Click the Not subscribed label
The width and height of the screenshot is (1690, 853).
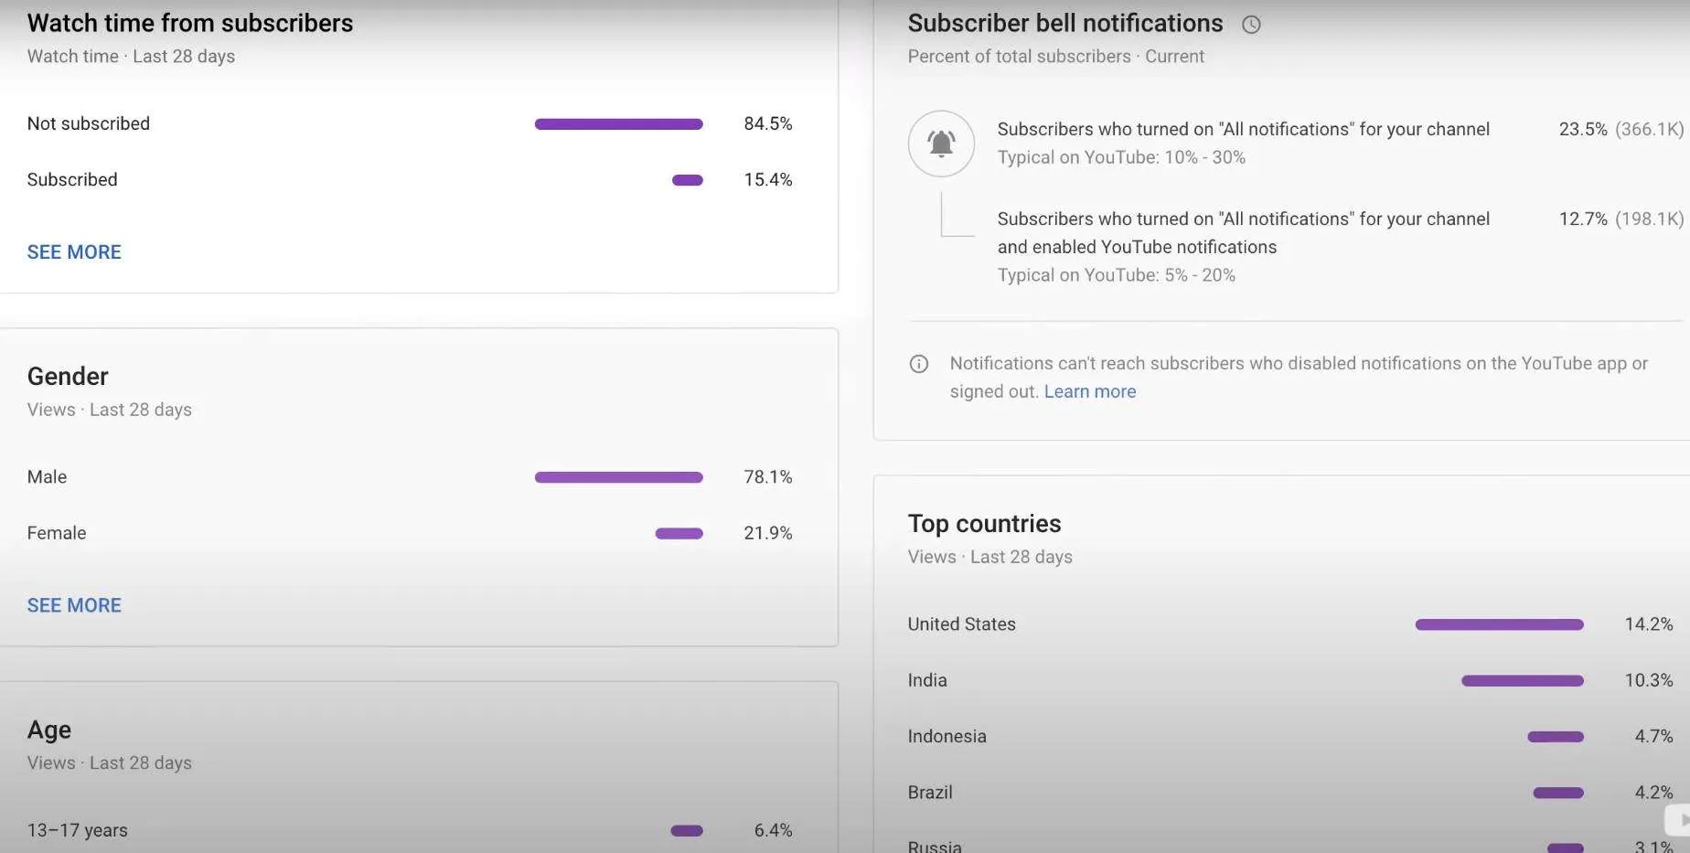89,123
